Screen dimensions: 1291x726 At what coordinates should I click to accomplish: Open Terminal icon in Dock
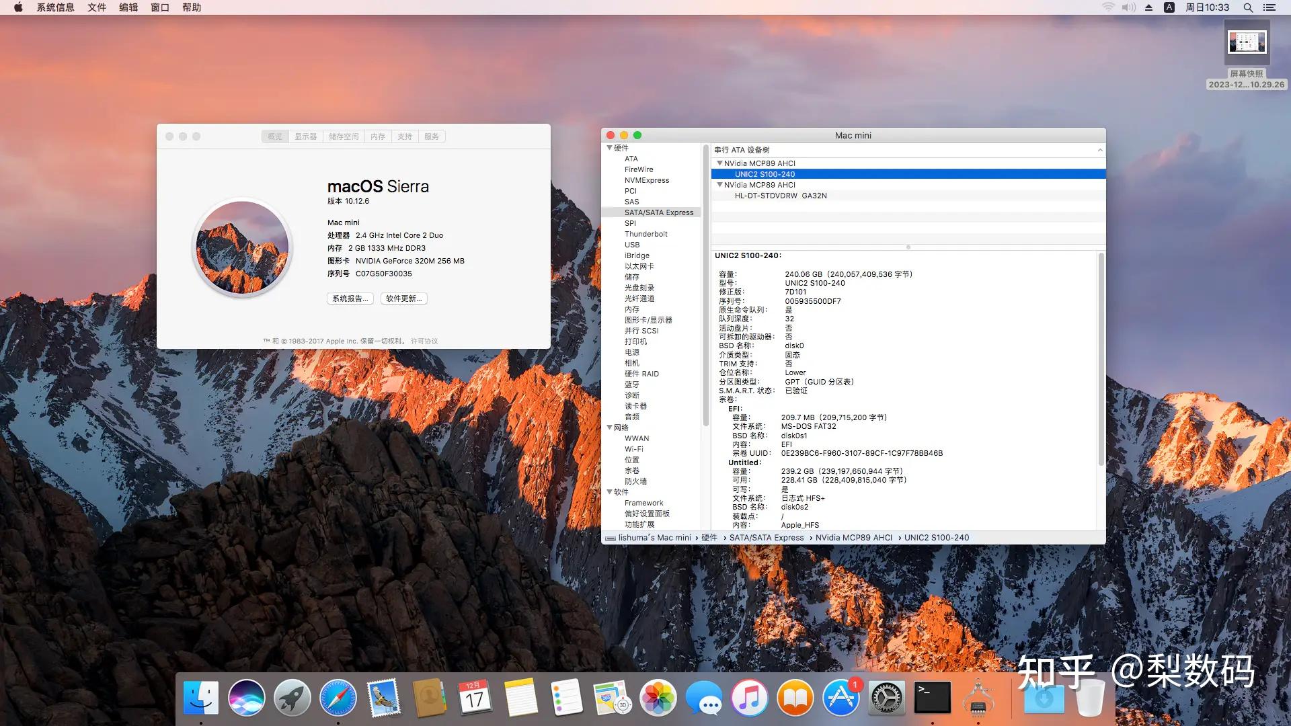pos(933,698)
